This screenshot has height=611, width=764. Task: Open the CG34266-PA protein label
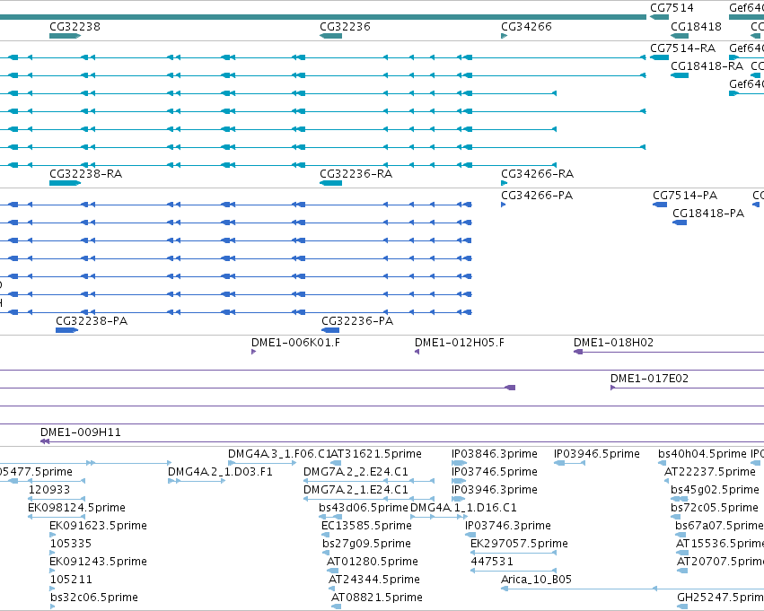pyautogui.click(x=537, y=196)
